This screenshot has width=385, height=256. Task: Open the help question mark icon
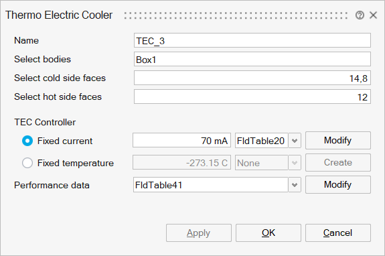coord(360,15)
